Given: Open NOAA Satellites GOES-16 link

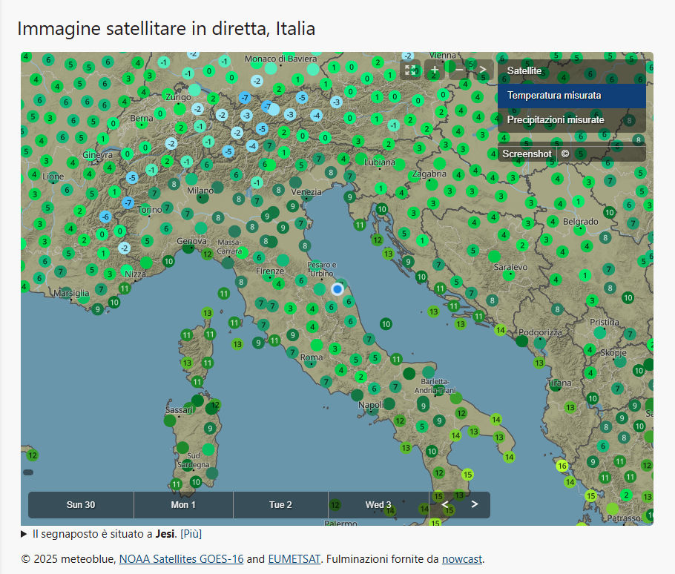Looking at the screenshot, I should pyautogui.click(x=181, y=559).
